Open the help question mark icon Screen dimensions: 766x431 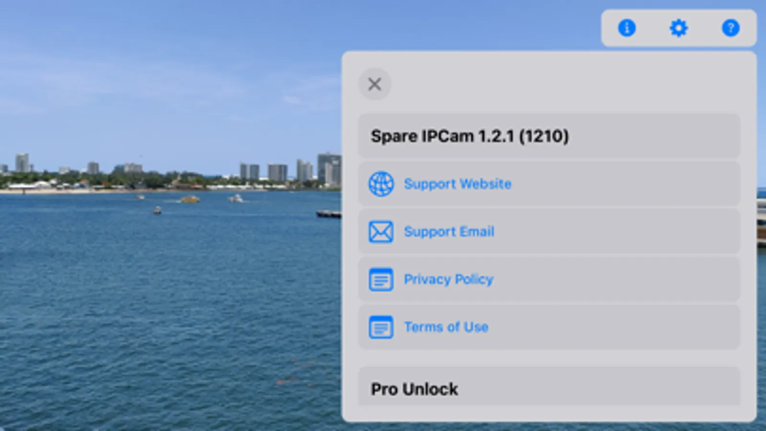pos(731,28)
